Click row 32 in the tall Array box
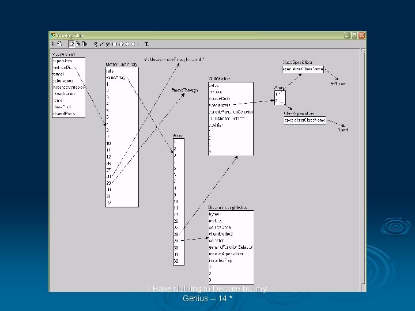This screenshot has width=415, height=311. click(179, 261)
